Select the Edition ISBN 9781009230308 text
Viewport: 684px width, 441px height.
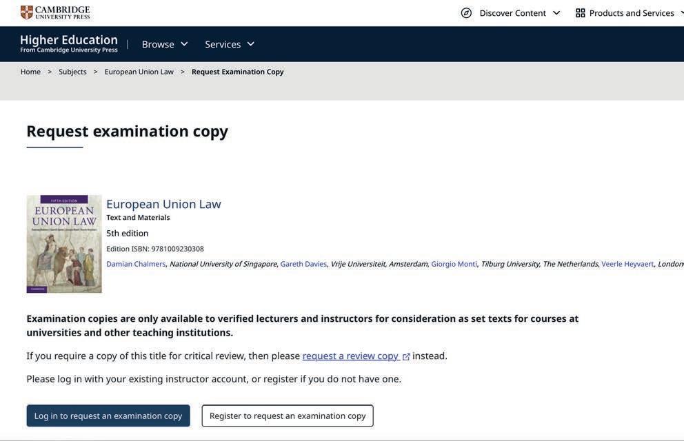pyautogui.click(x=155, y=248)
